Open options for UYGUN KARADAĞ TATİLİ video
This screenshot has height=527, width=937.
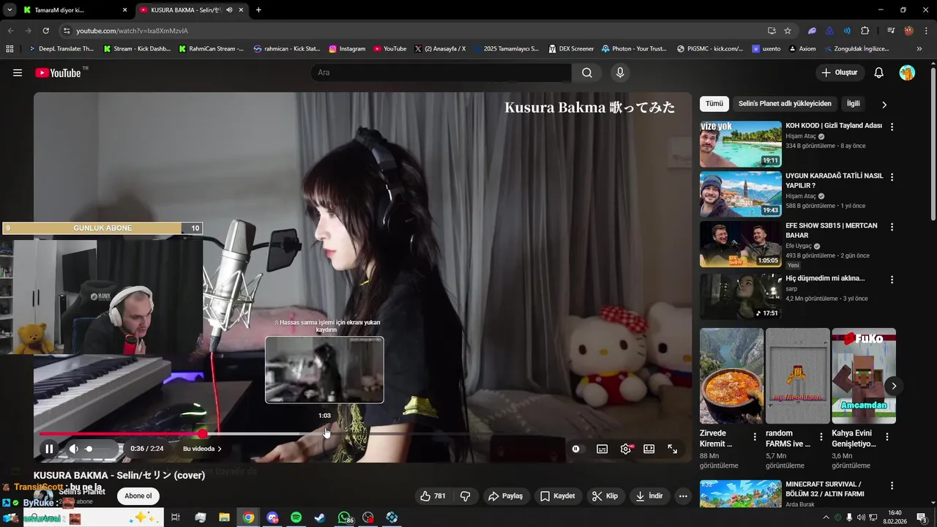(892, 177)
